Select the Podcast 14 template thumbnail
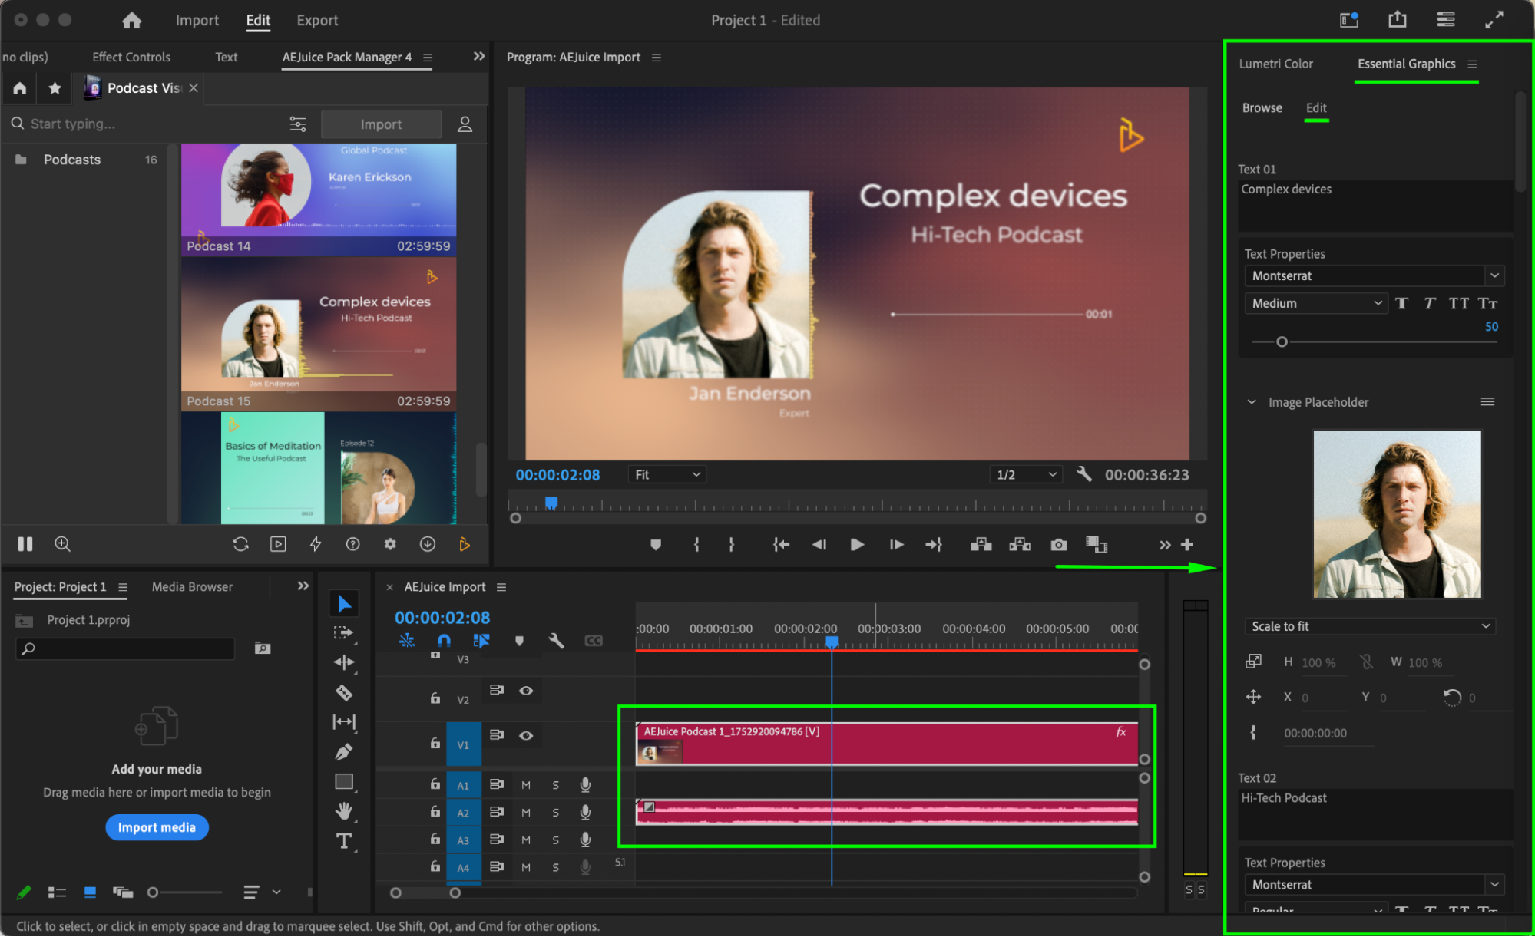This screenshot has height=937, width=1535. coord(319,198)
